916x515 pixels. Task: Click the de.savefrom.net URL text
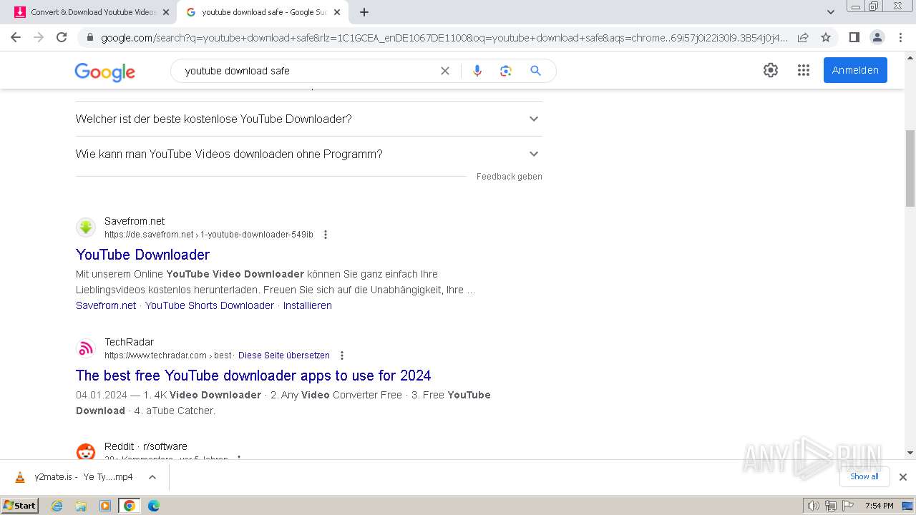209,235
